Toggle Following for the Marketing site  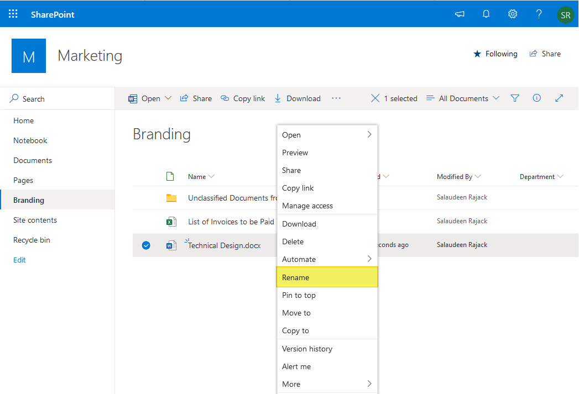(x=495, y=54)
